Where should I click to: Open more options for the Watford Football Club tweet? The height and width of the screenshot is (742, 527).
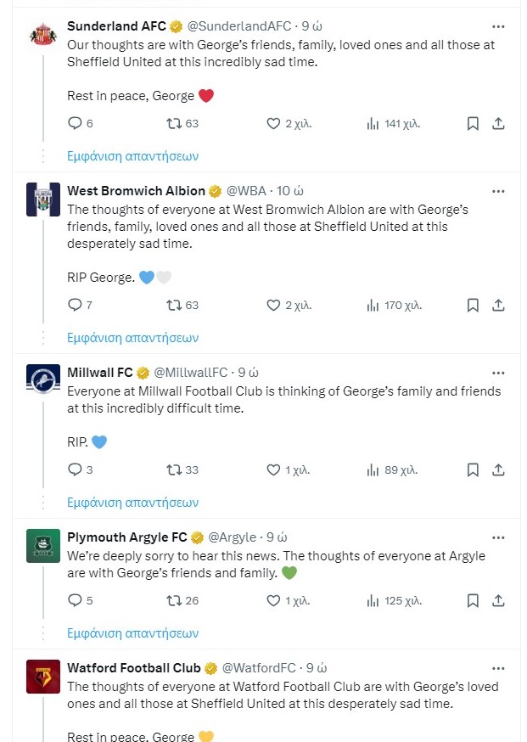coord(498,668)
